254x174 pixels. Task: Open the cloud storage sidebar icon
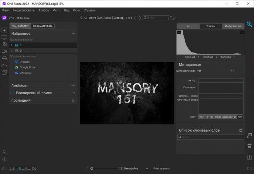tap(4, 65)
